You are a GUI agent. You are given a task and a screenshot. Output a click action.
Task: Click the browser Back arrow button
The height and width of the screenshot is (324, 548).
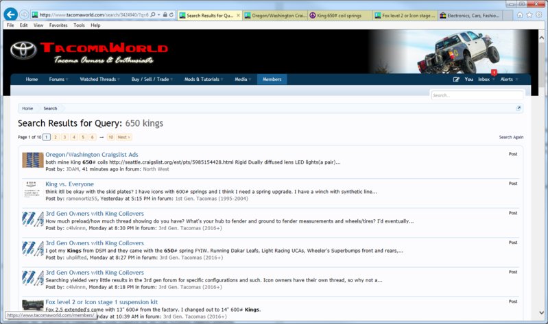(x=10, y=14)
